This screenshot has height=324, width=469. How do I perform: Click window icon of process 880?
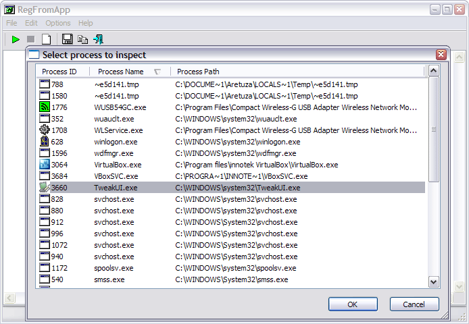click(x=45, y=210)
